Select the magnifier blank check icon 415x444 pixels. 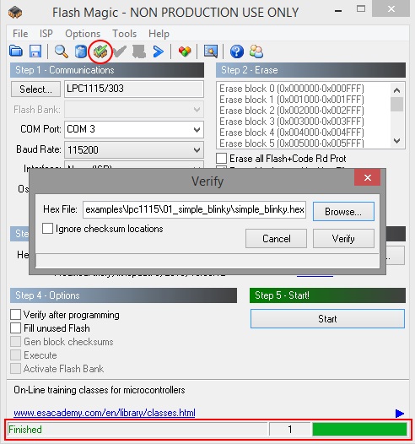click(x=61, y=51)
